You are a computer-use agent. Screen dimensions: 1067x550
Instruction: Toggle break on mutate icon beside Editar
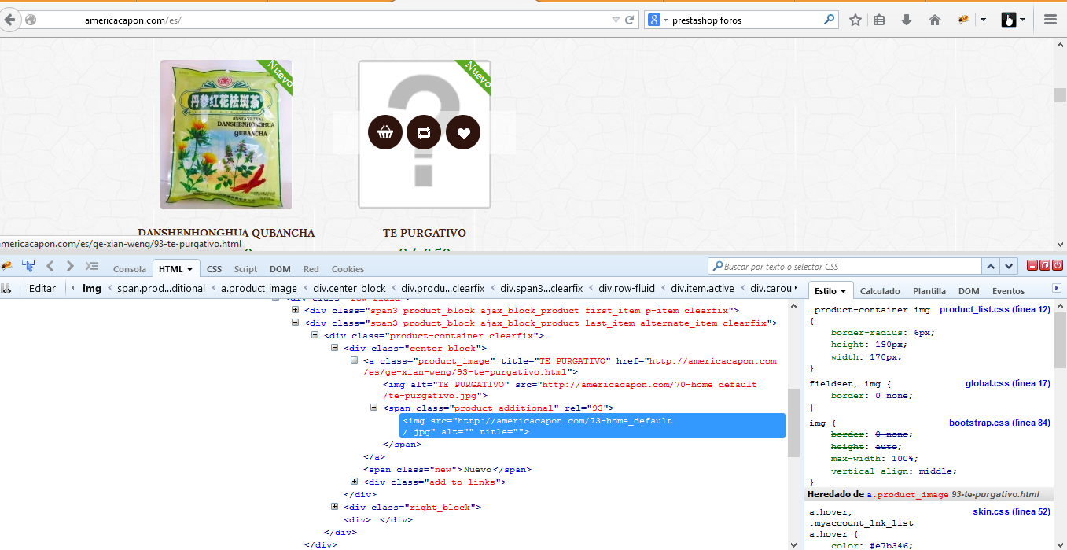(6, 288)
